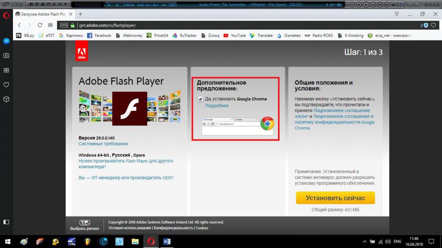Toggle the VPN badge in address bar
Screen dimensions: 442x248
64,25
